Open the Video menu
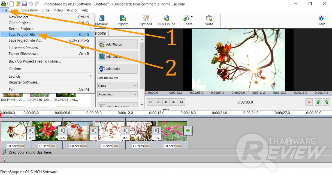This screenshot has height=175, width=332. coord(58,10)
